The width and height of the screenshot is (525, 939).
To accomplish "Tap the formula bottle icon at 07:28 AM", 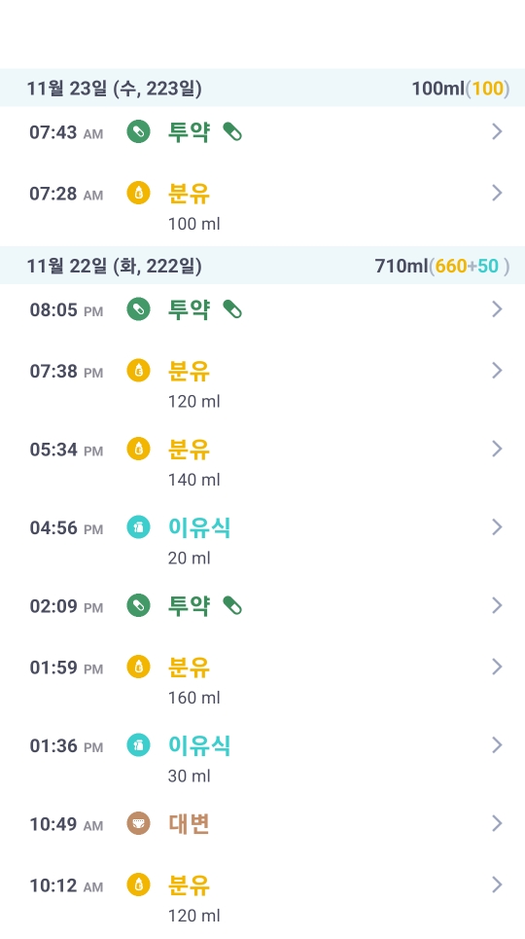I will point(138,194).
